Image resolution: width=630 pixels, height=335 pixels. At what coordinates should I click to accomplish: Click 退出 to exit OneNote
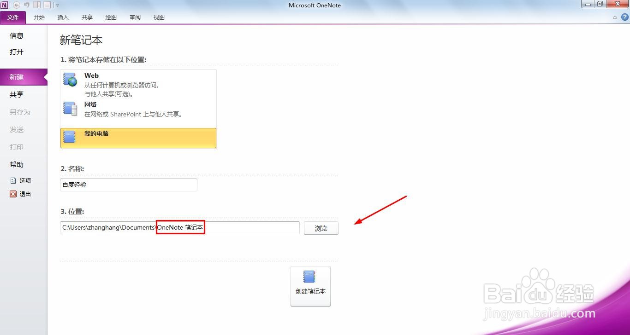(x=25, y=194)
